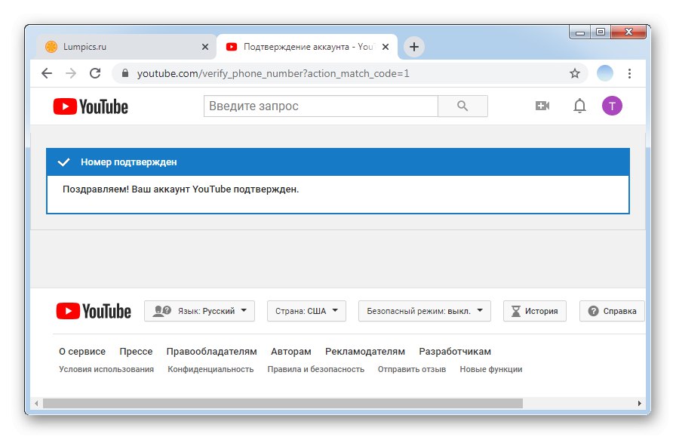The height and width of the screenshot is (440, 676).
Task: Click the Номер подтвержден heading
Action: [x=129, y=162]
